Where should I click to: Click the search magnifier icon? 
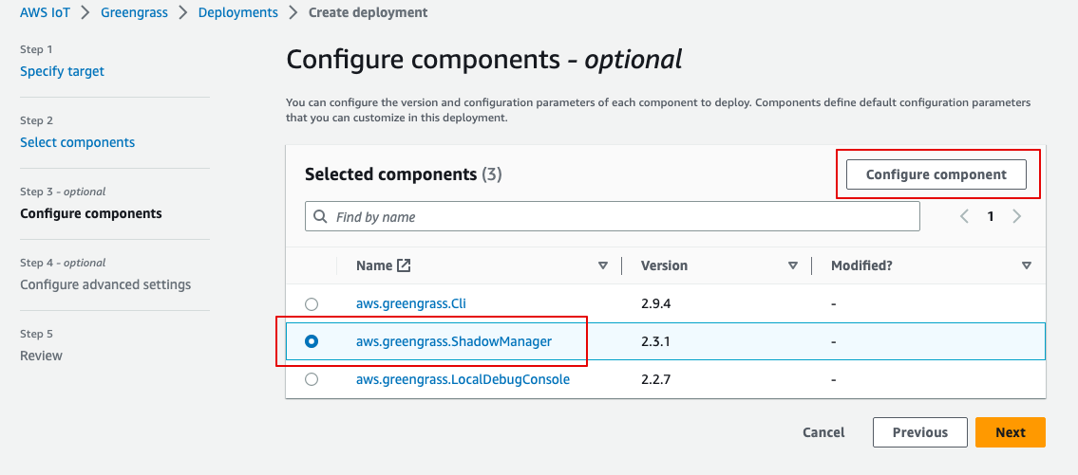click(x=320, y=216)
